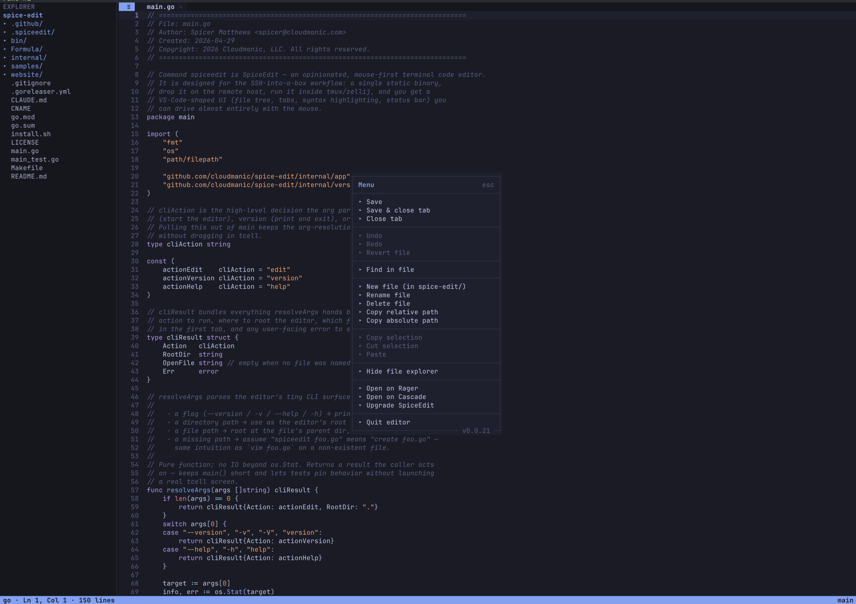
Task: Open .gitignore in the explorer
Action: pos(31,83)
